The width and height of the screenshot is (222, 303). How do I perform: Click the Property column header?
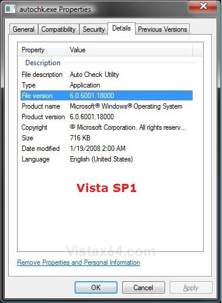click(42, 50)
